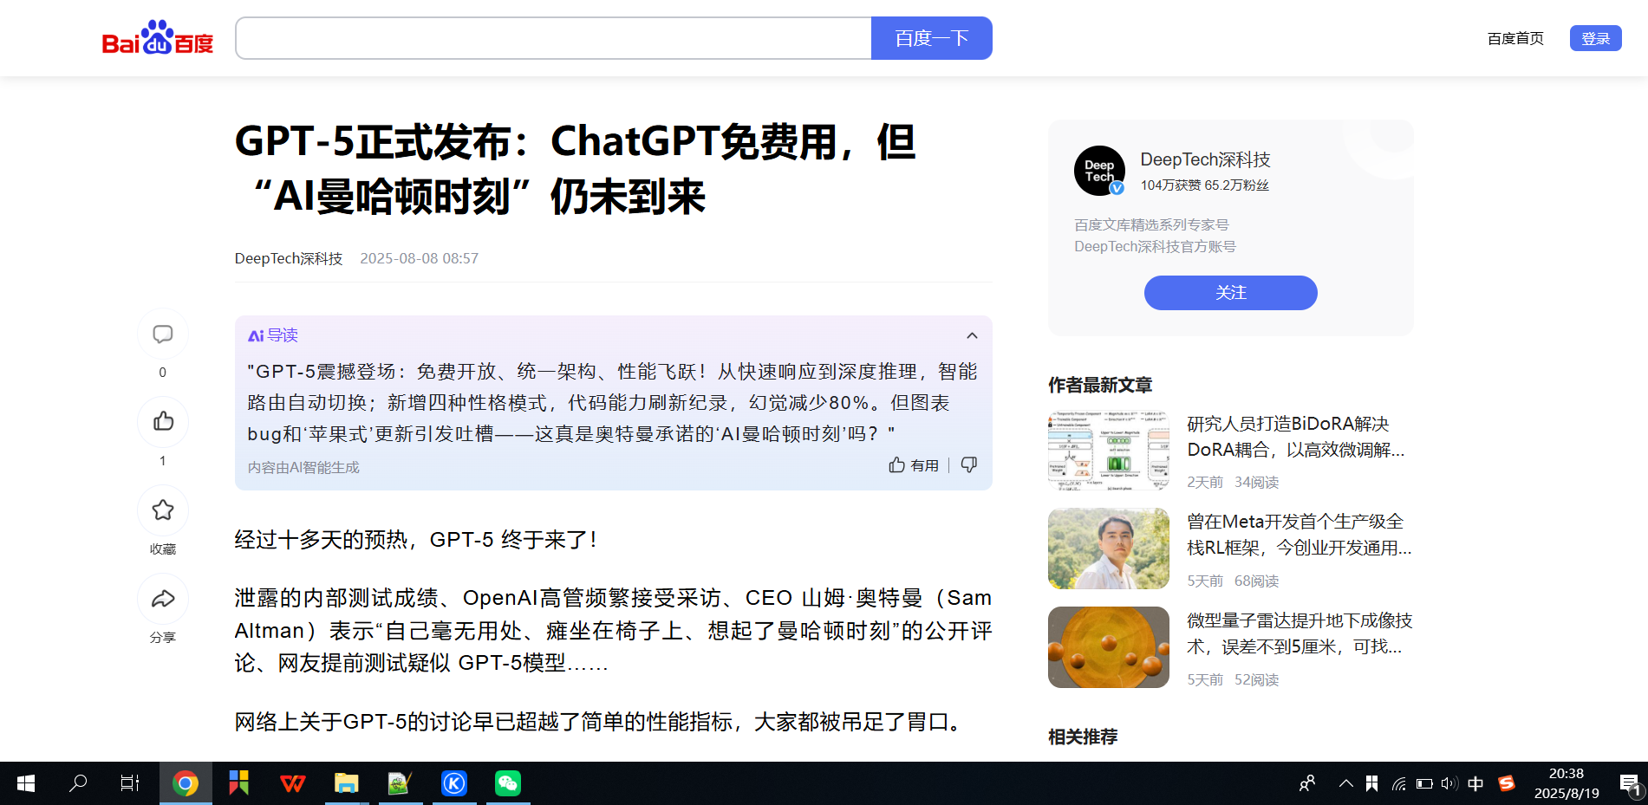1648x805 pixels.
Task: Like the article with thumbs-up icon
Action: coord(163,422)
